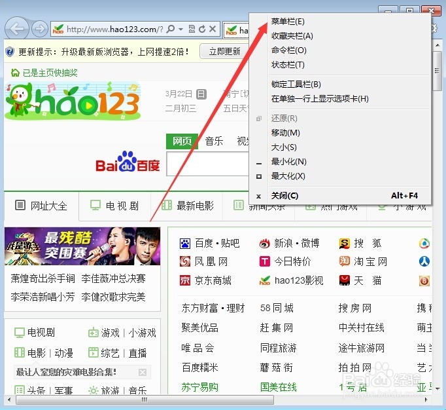Image resolution: width=446 pixels, height=410 pixels.
Task: Open the 小游戏 link in left sidebar
Action: (x=142, y=333)
